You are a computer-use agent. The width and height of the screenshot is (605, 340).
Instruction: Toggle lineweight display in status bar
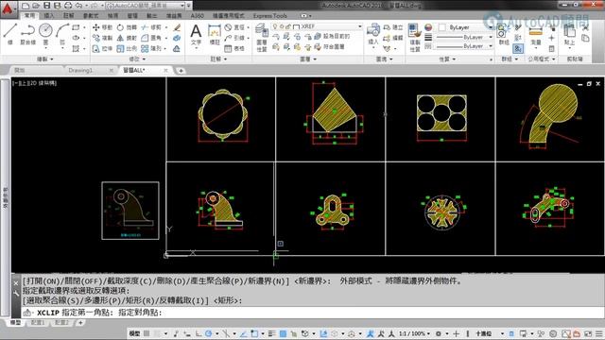pyautogui.click(x=272, y=333)
